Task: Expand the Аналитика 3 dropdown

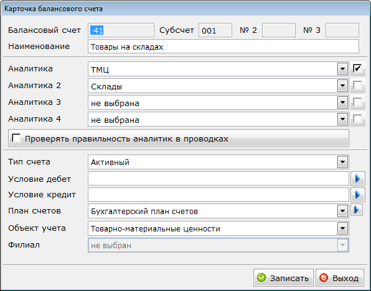Action: tap(342, 102)
